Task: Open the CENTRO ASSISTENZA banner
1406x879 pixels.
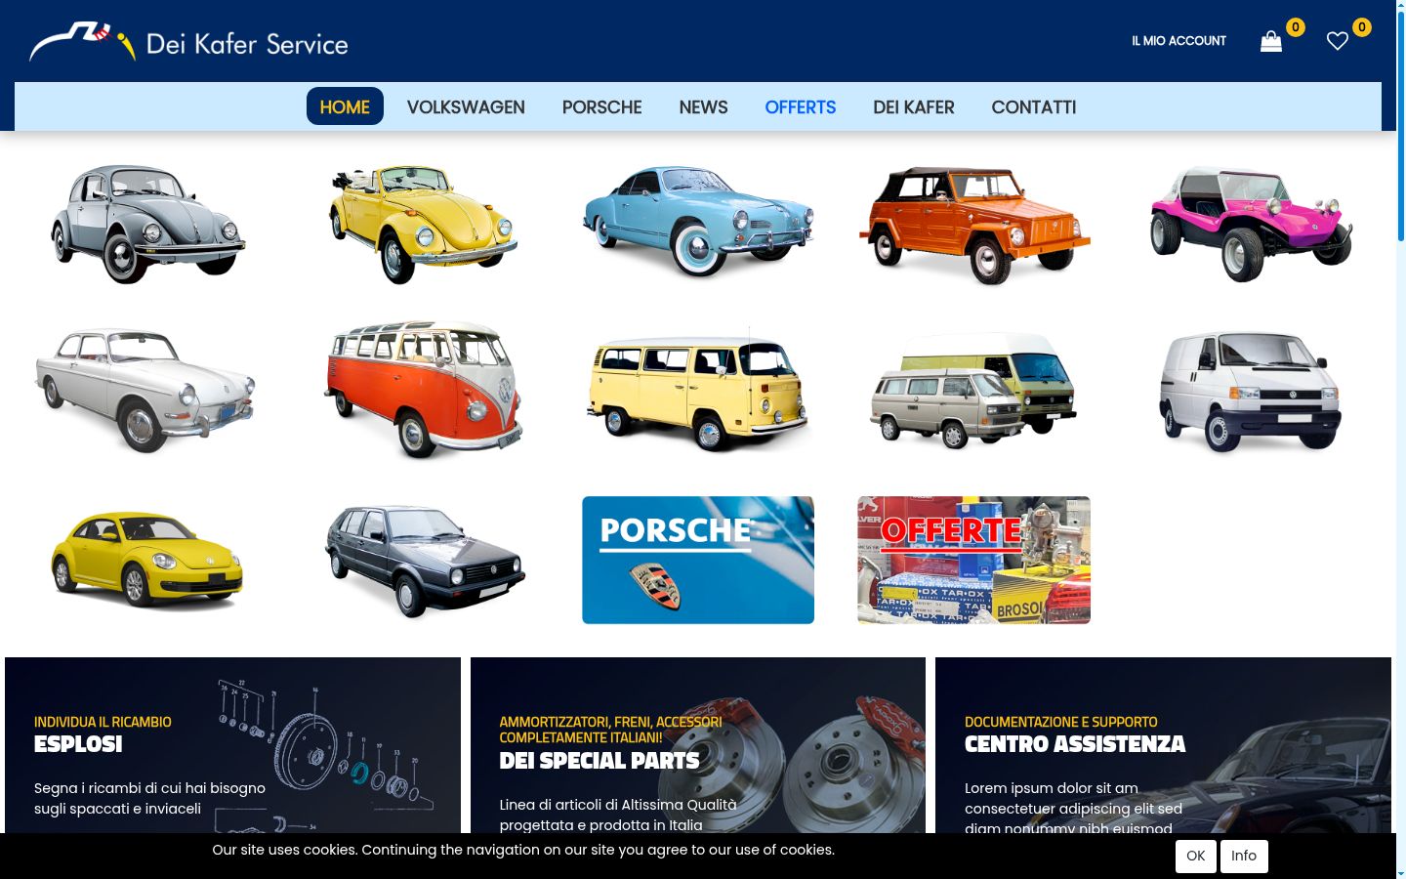Action: (1163, 745)
